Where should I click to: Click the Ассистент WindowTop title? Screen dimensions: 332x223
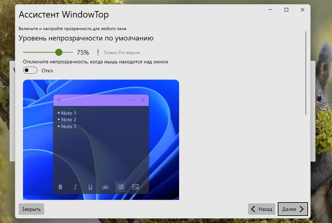[64, 15]
